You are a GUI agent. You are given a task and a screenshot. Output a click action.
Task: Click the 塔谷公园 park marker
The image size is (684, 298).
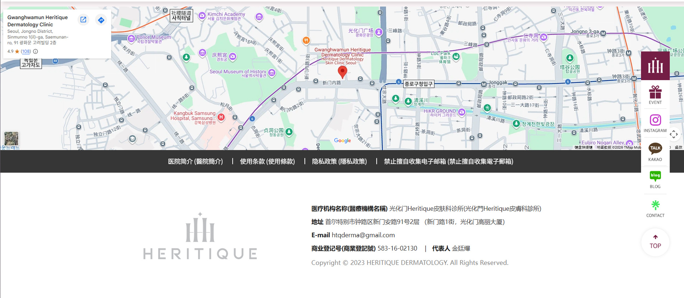click(570, 58)
